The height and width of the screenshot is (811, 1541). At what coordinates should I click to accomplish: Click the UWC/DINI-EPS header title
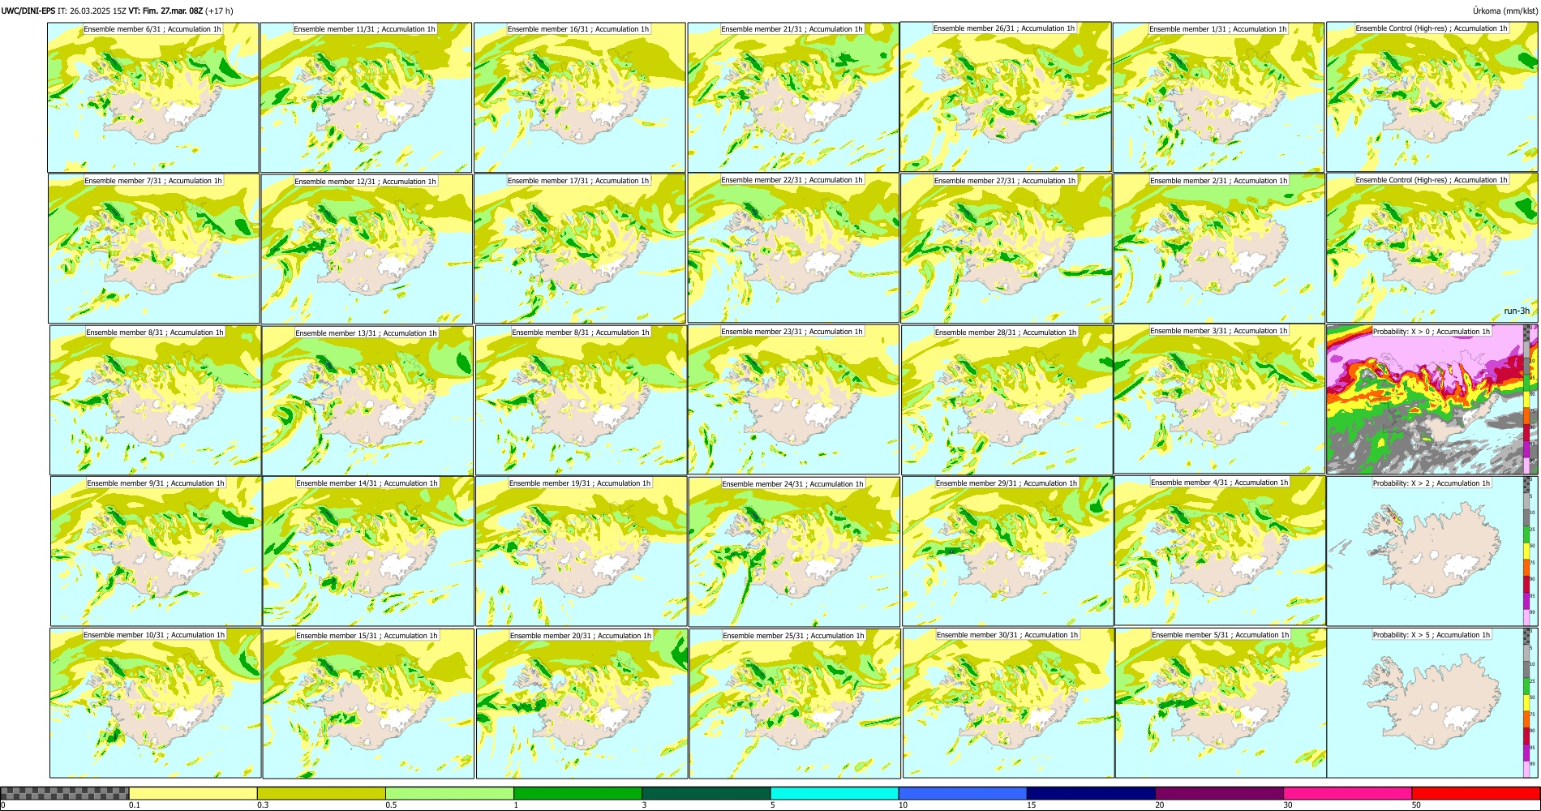pyautogui.click(x=28, y=11)
